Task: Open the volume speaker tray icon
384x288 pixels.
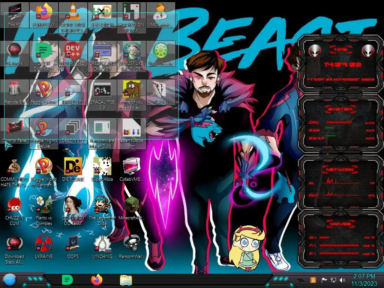Action: coord(342,280)
